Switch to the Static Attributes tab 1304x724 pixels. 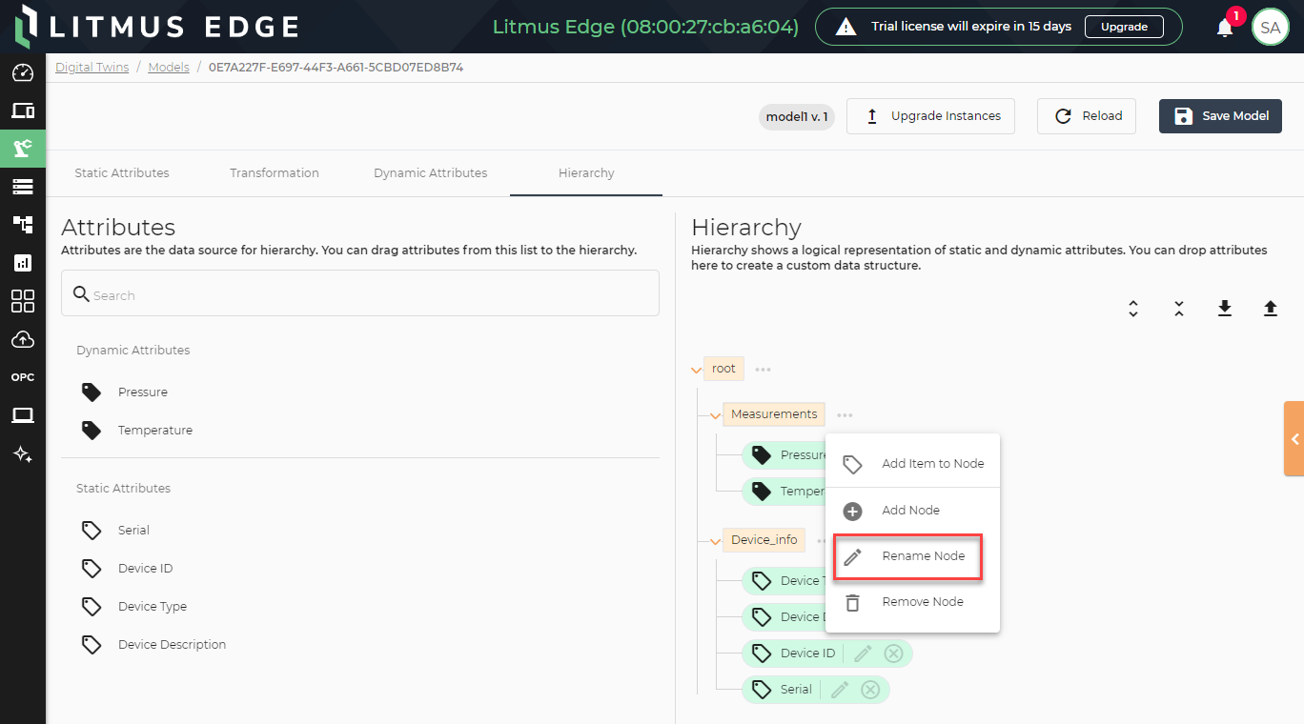pos(122,172)
